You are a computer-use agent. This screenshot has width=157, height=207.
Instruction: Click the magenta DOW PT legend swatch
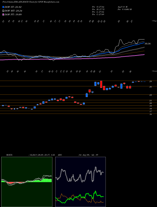[x=3, y=14]
